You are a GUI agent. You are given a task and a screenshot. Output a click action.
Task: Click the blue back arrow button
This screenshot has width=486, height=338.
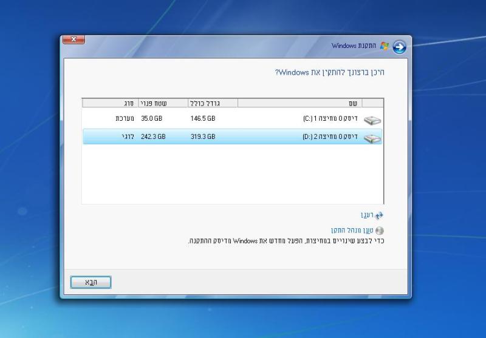(399, 46)
